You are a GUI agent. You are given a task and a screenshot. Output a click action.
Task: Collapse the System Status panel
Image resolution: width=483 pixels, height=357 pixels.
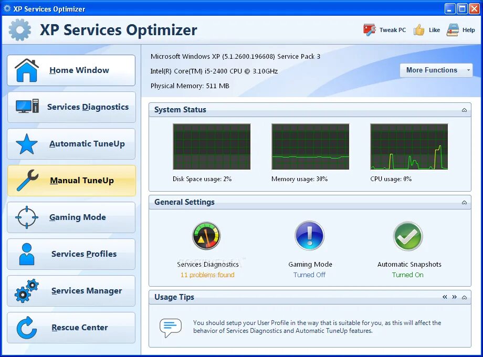tap(464, 110)
